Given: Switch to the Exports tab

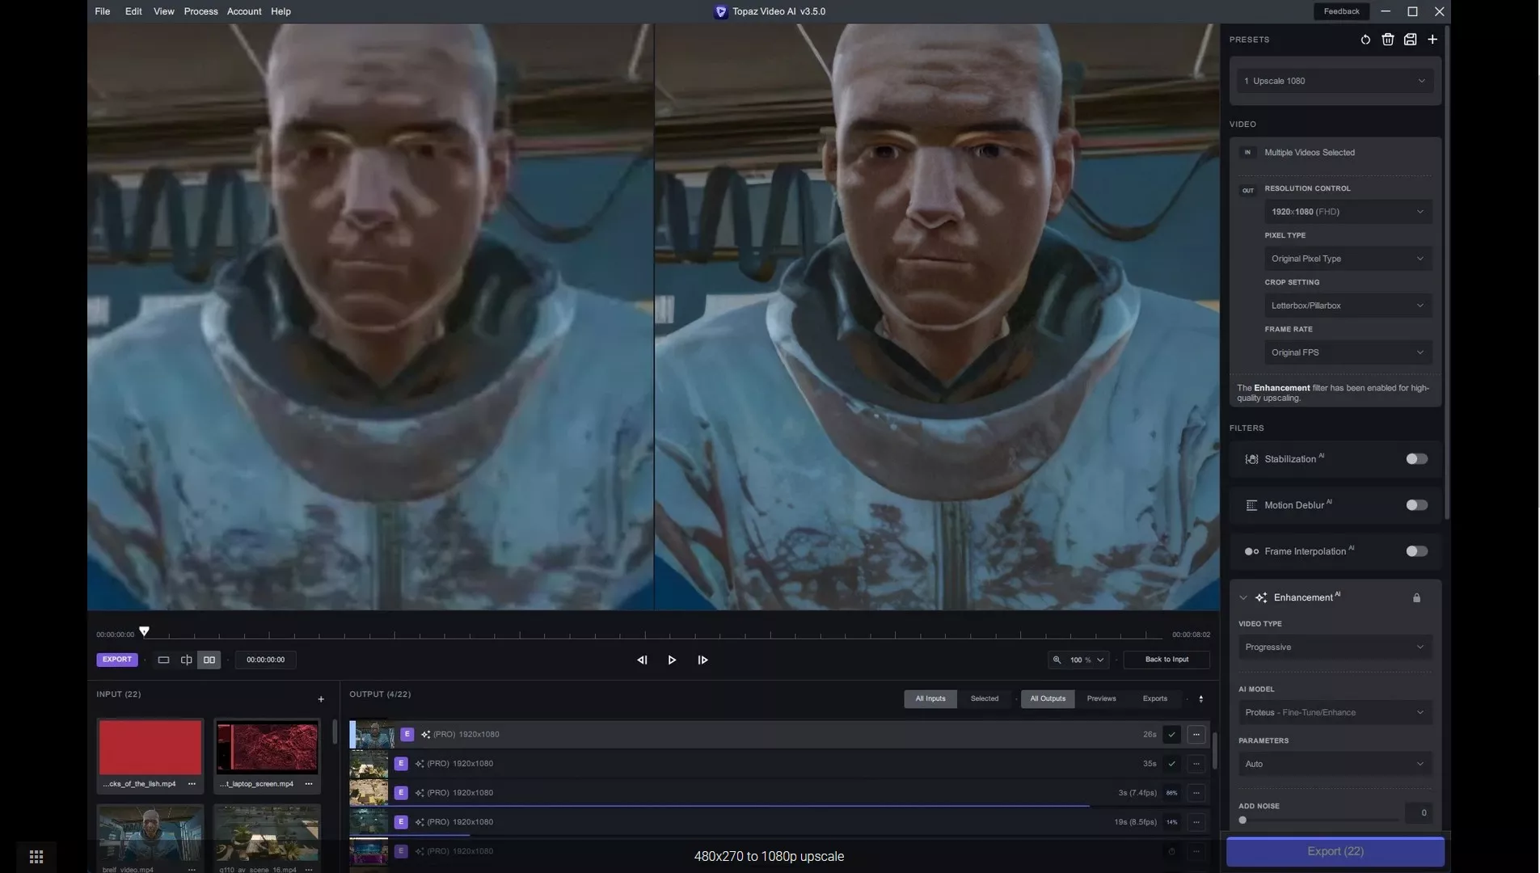Looking at the screenshot, I should tap(1154, 699).
